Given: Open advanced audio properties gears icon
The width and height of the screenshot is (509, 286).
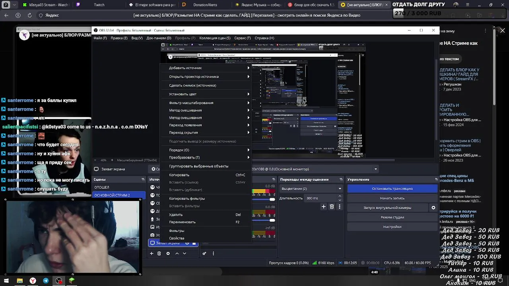Looking at the screenshot, I should 204,253.
